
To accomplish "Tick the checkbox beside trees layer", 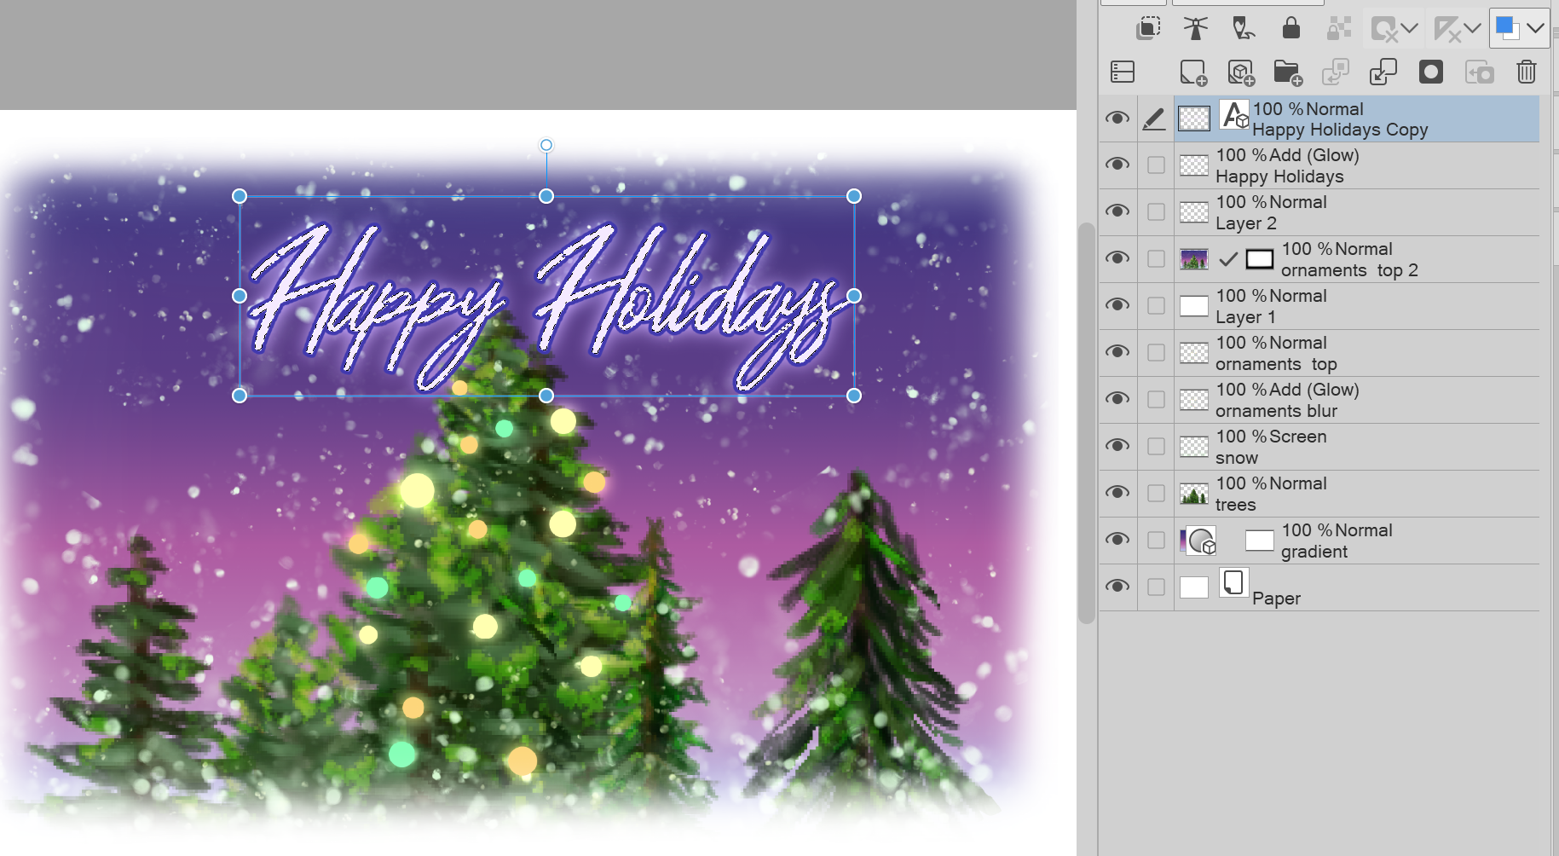I will [x=1156, y=494].
